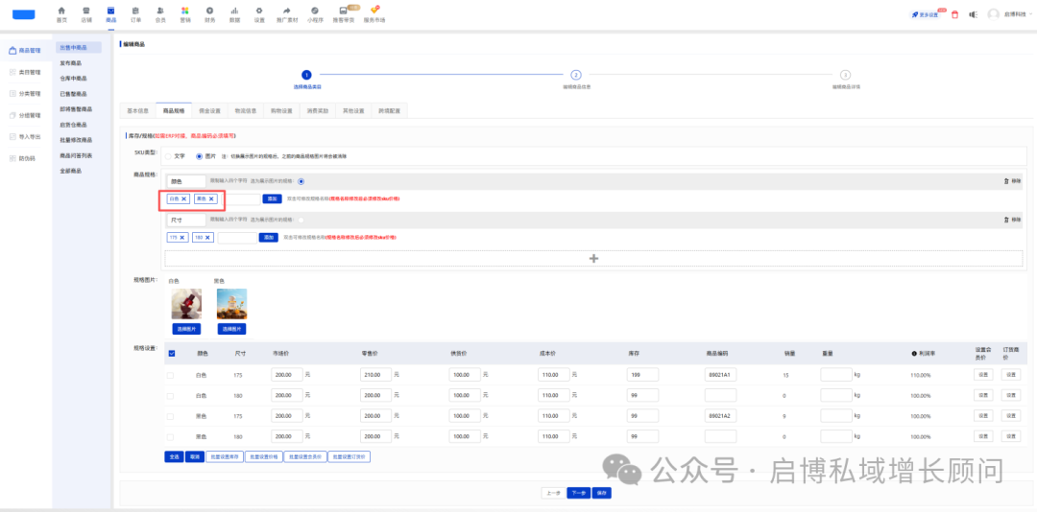The width and height of the screenshot is (1037, 512).
Task: Open the 财务 finance icon in top navigation
Action: [209, 11]
